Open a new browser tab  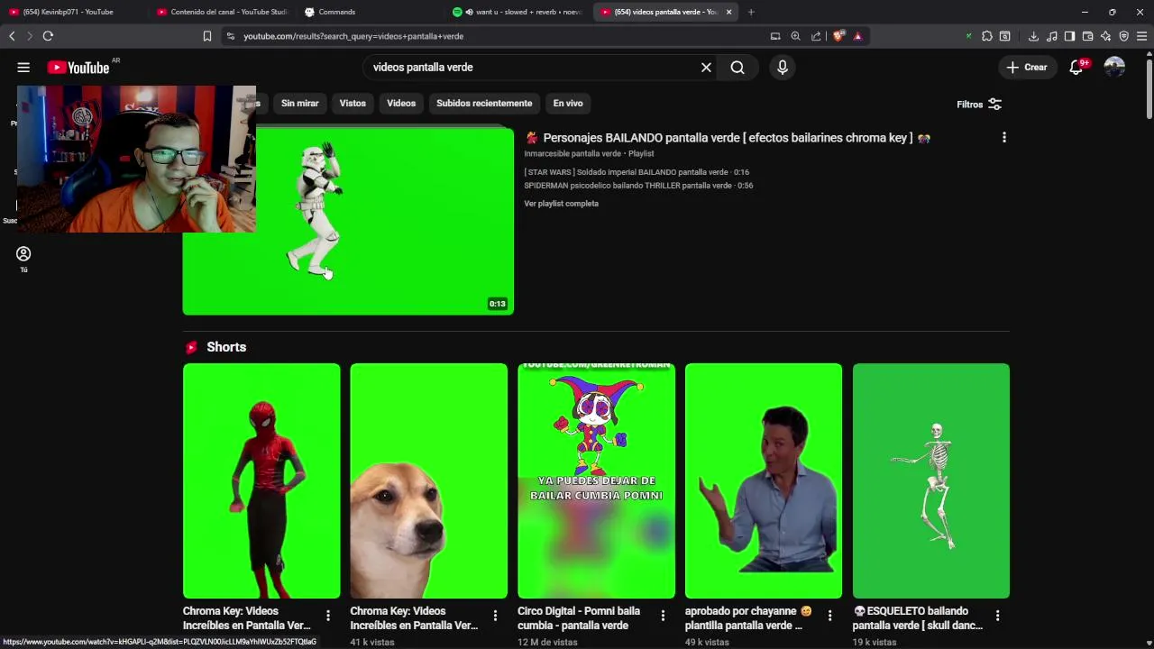pos(751,12)
